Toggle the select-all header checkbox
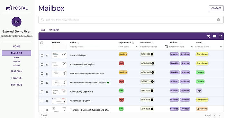The image size is (226, 118). [x=42, y=43]
